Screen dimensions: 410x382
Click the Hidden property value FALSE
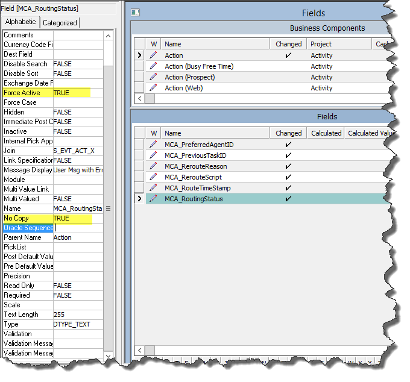[78, 112]
